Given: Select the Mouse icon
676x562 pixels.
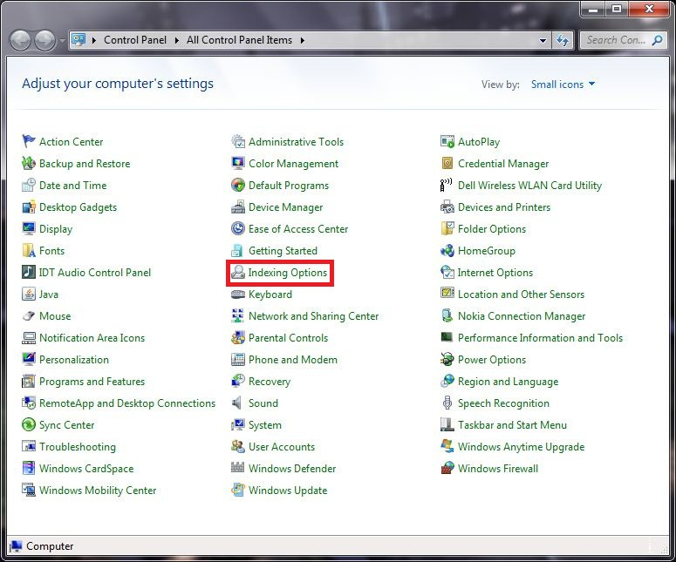Looking at the screenshot, I should coord(29,315).
